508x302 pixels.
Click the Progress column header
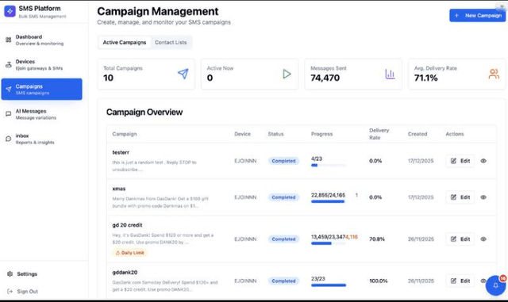[x=321, y=134]
